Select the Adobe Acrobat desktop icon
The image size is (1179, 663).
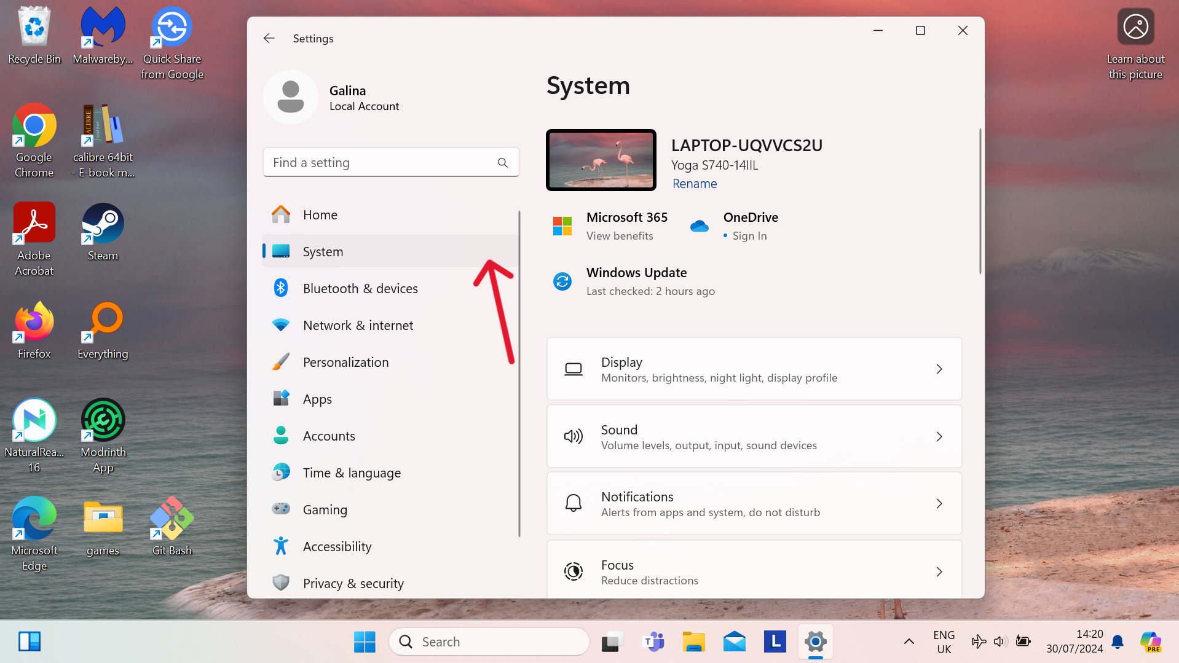(x=34, y=240)
